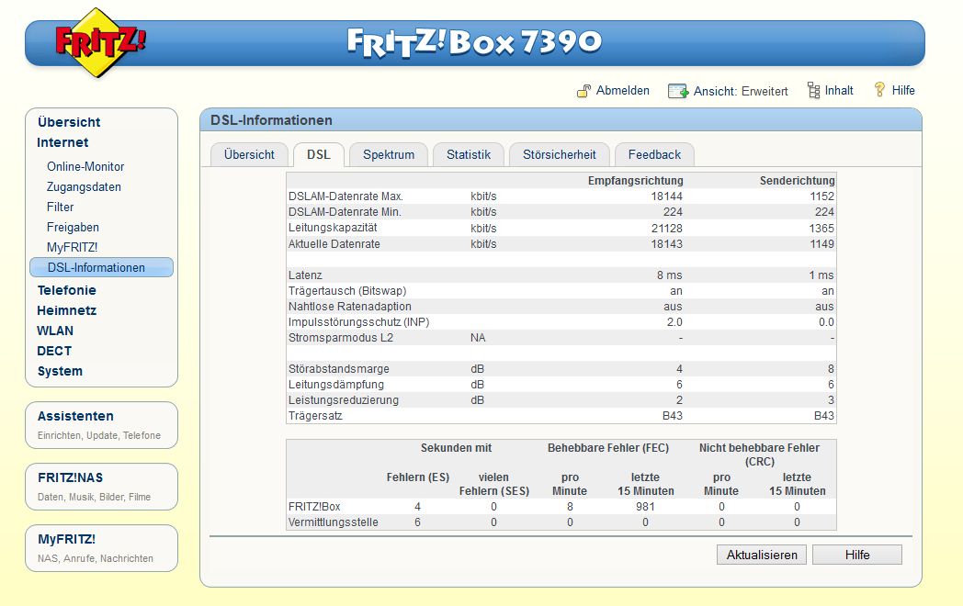Click Leistungsreduzierung row label
This screenshot has width=963, height=606.
click(344, 400)
